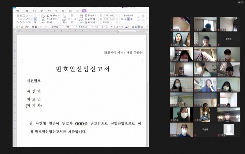Click the Save disk icon
This screenshot has height=154, width=245.
point(26,27)
